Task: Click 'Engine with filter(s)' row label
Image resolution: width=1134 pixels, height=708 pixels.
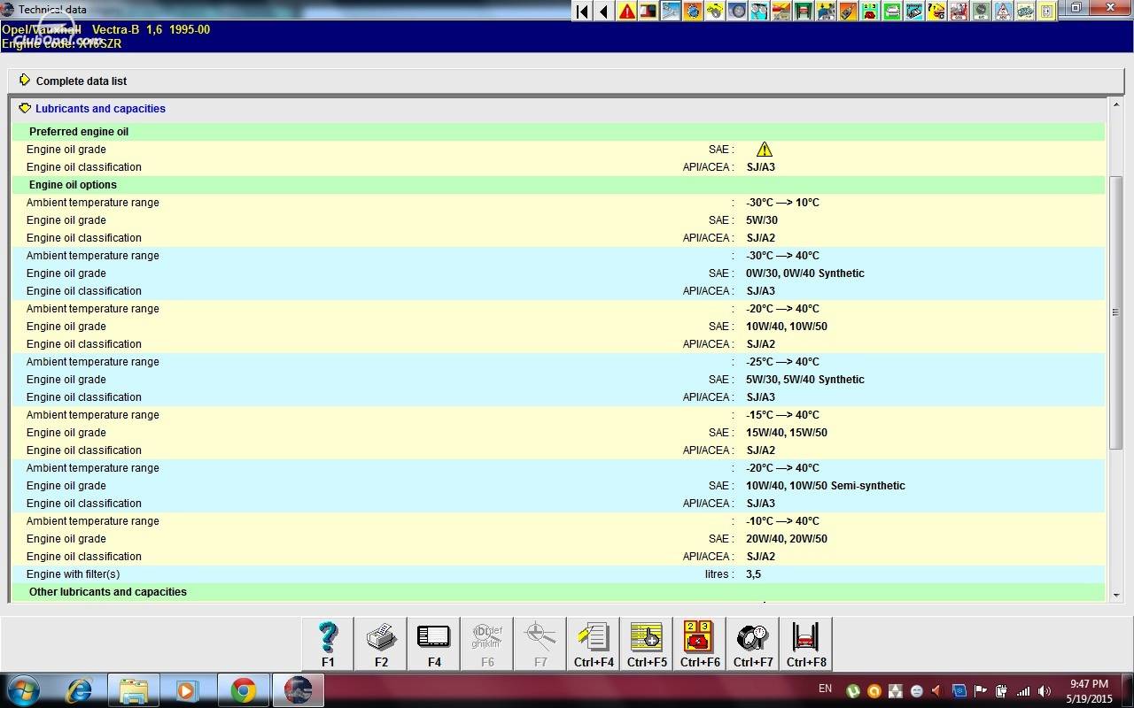Action: coord(73,574)
